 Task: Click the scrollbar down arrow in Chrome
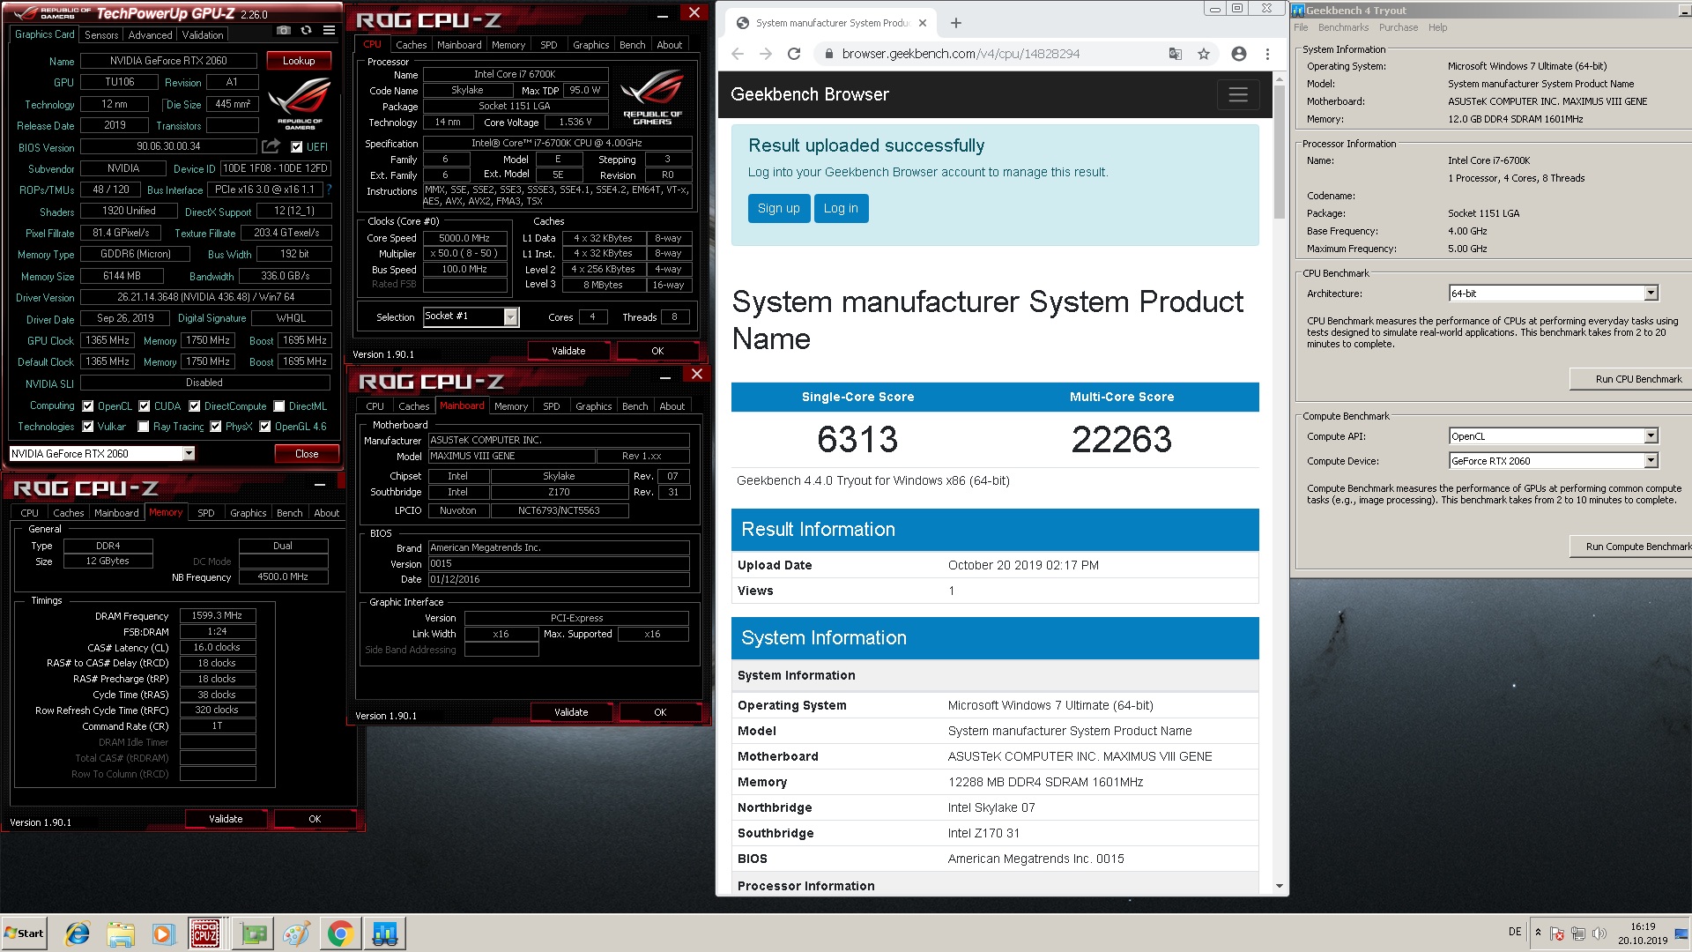[1280, 886]
